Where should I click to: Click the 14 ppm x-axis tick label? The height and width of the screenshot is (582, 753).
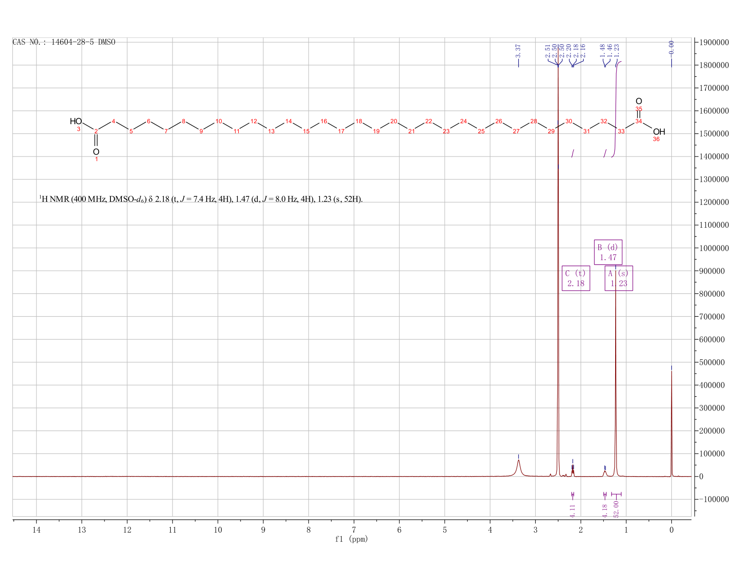pos(37,530)
